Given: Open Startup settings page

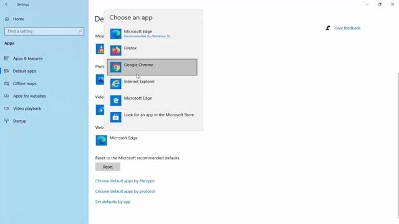Looking at the screenshot, I should pos(19,121).
